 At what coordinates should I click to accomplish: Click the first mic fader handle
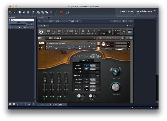click(x=45, y=80)
